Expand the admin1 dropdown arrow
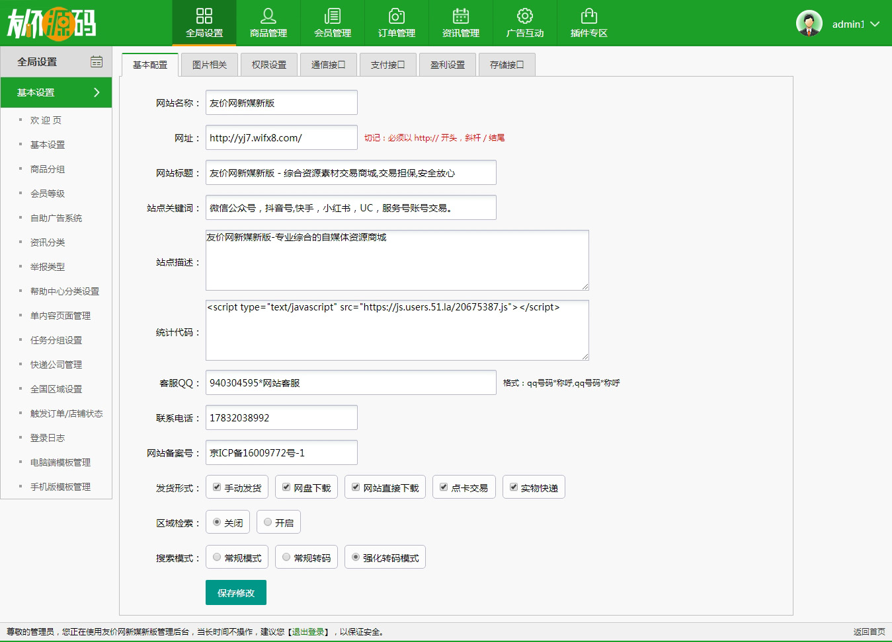 pos(875,24)
